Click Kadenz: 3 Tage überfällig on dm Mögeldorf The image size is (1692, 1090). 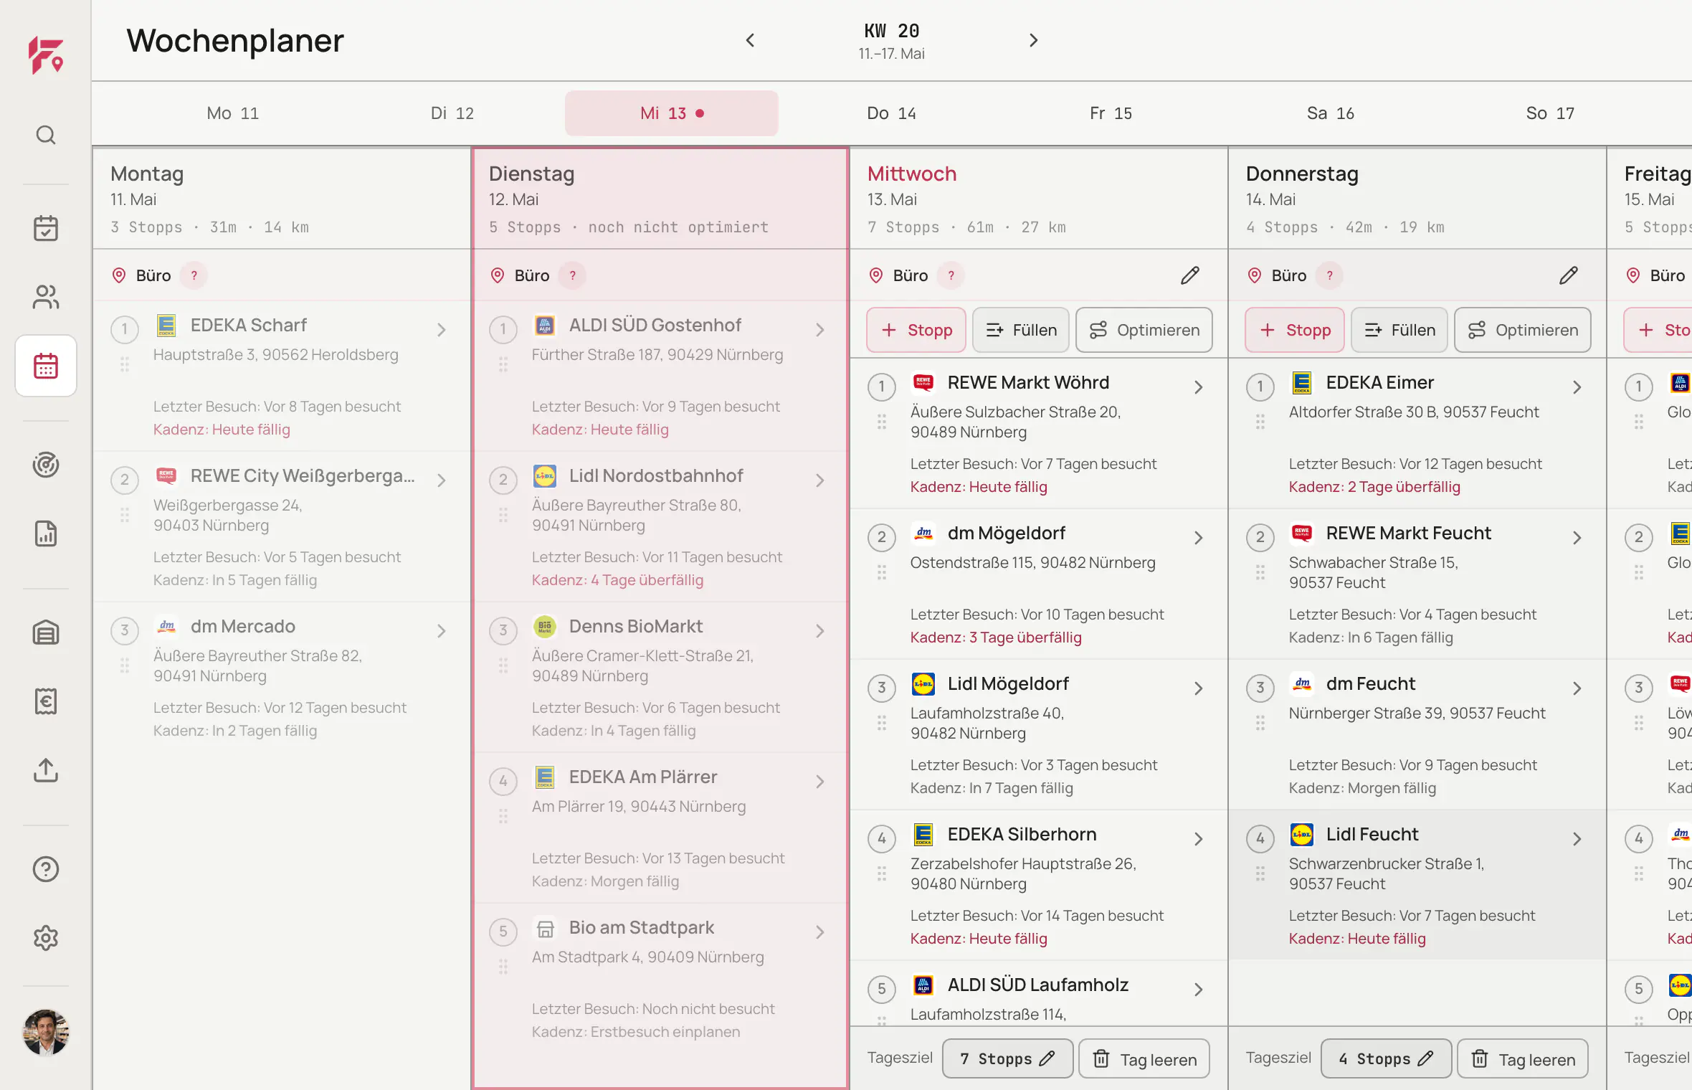[996, 638]
